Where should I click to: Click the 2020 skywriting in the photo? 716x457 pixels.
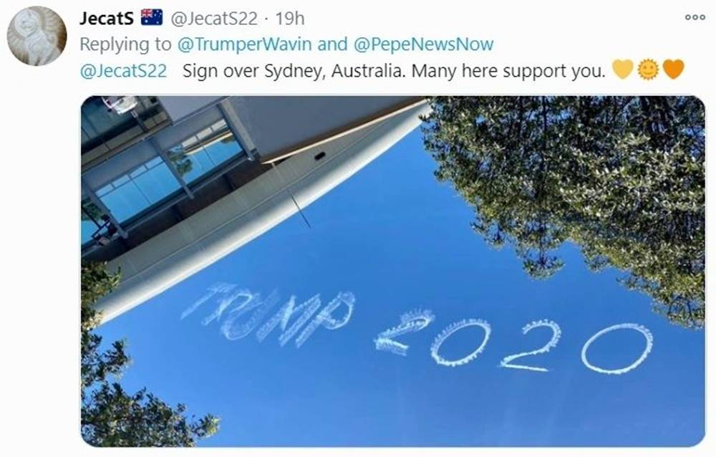[512, 342]
